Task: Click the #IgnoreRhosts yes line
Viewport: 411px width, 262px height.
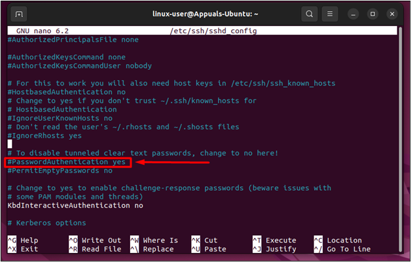Action: 45,136
